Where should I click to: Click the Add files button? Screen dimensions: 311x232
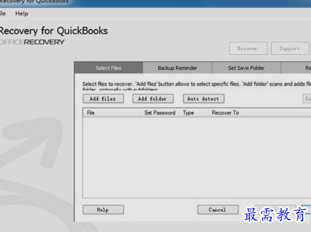(x=103, y=98)
